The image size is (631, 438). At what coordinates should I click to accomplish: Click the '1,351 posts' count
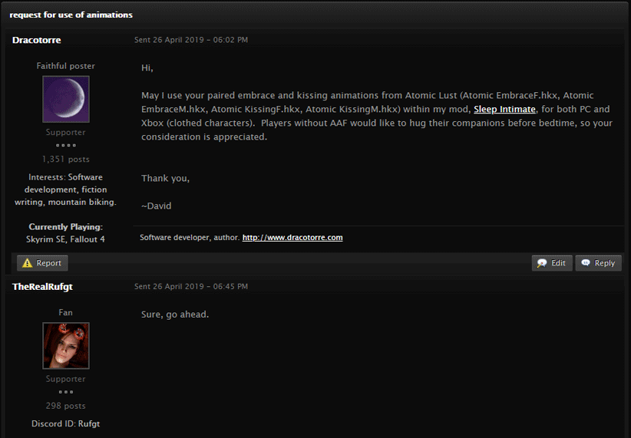(66, 160)
